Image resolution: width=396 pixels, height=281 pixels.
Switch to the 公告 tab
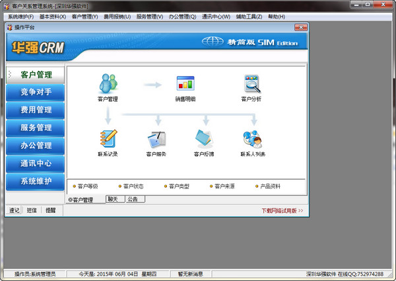click(x=135, y=199)
